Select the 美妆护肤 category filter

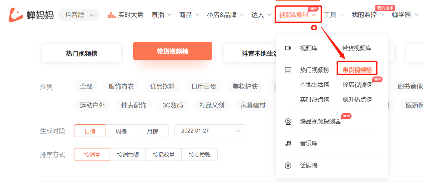[245, 86]
